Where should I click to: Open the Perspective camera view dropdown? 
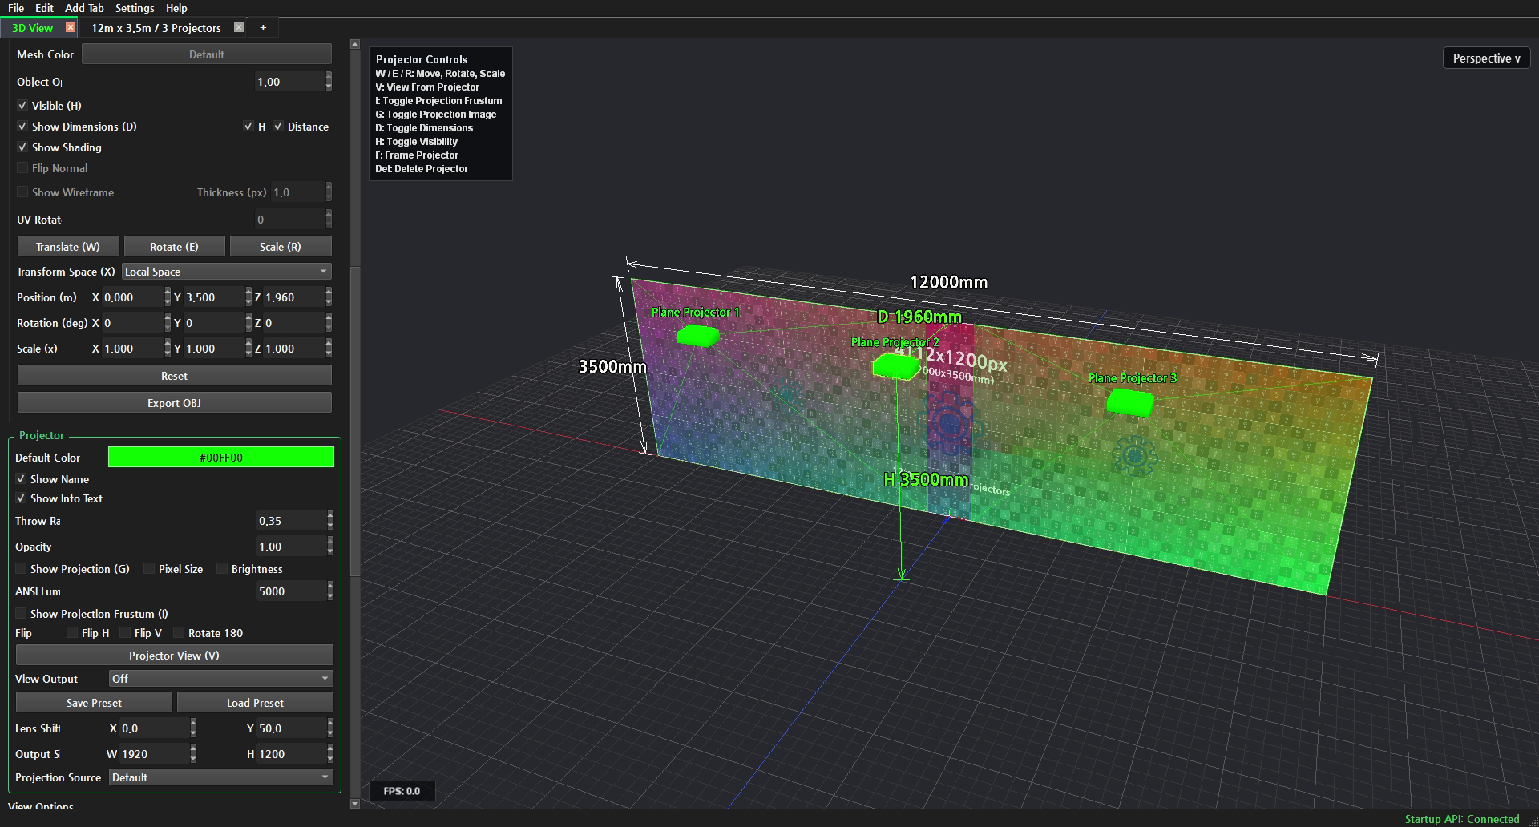(1486, 58)
